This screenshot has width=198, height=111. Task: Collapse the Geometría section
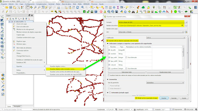coord(108,80)
